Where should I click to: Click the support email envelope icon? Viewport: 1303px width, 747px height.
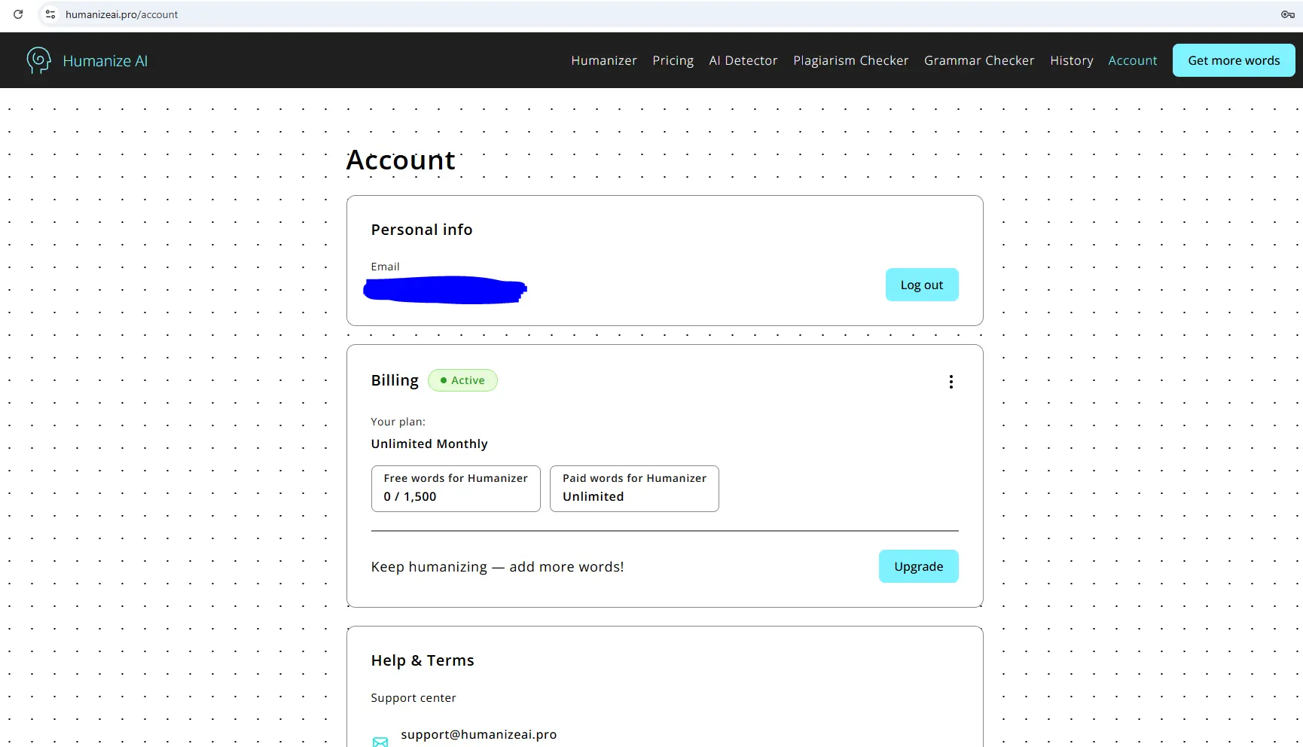coord(380,742)
